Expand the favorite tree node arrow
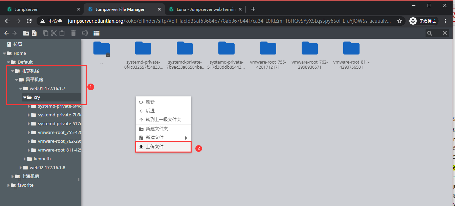The width and height of the screenshot is (455, 206). point(8,185)
